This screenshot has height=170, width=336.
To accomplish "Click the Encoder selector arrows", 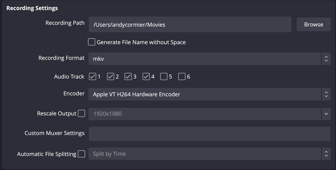I will click(326, 94).
